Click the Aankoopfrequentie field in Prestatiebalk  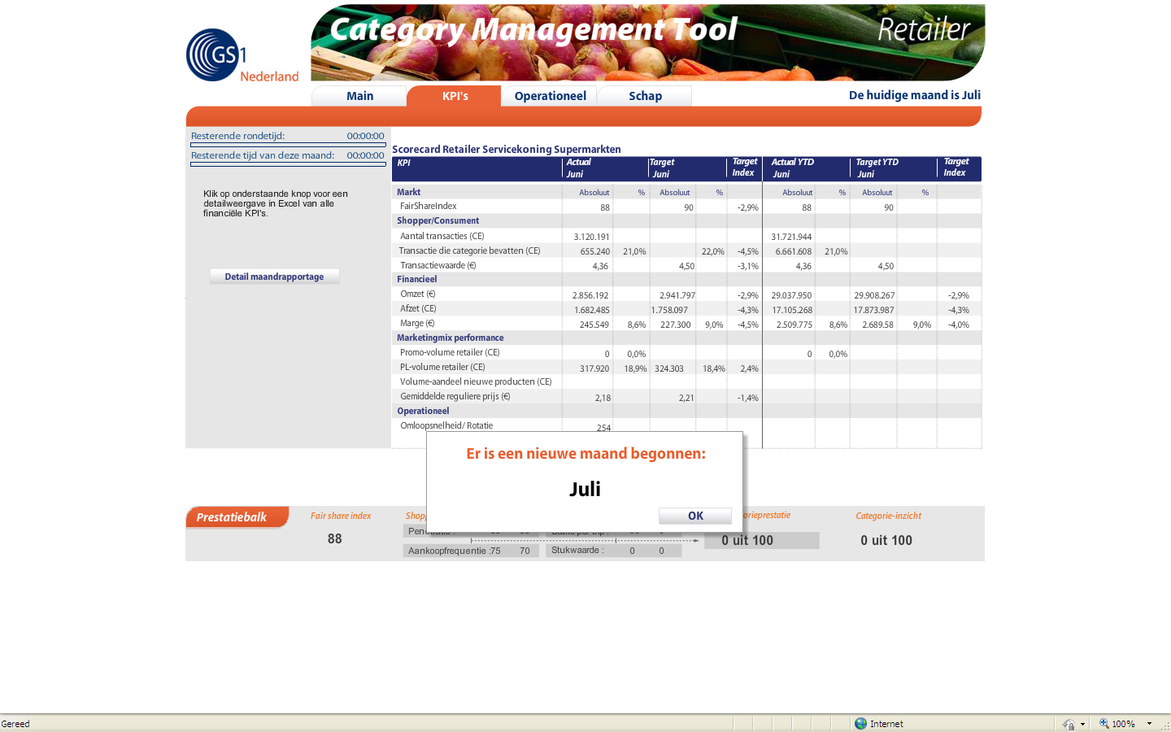tap(471, 551)
